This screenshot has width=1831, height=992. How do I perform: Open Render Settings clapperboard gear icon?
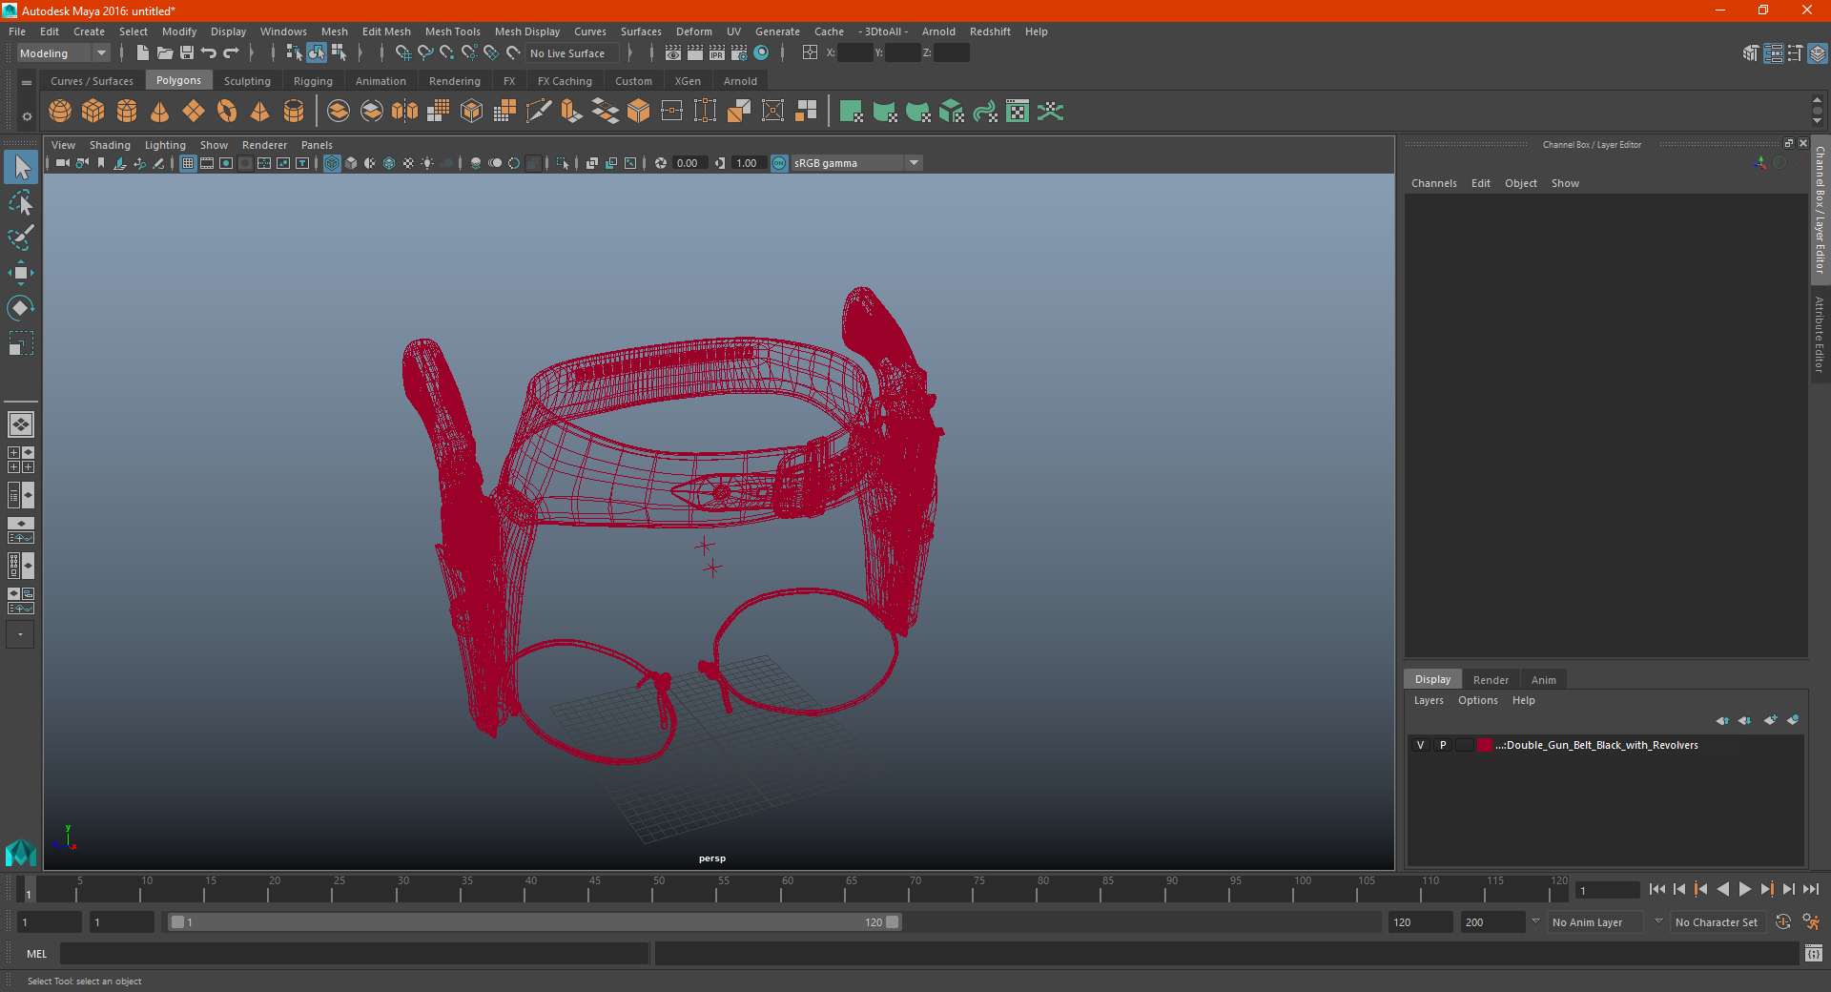(x=739, y=53)
